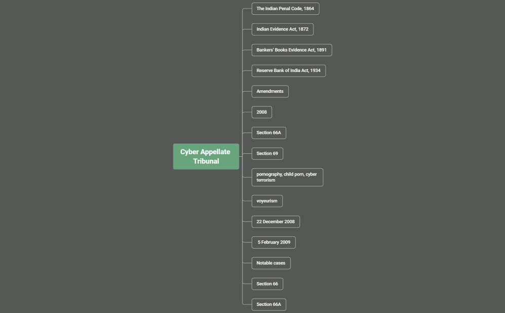
Task: Click Section 66A node below Section 66
Action: 268,304
